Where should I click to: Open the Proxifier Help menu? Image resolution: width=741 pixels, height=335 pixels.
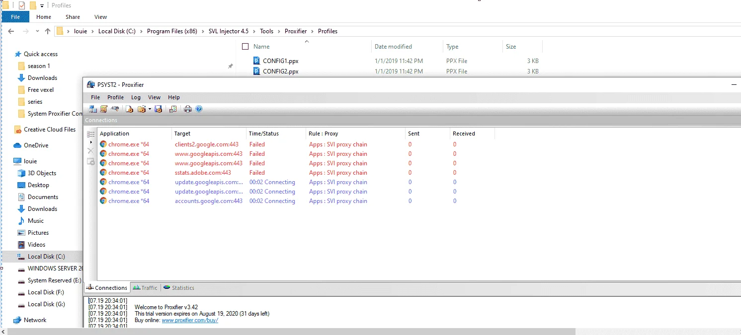click(174, 97)
